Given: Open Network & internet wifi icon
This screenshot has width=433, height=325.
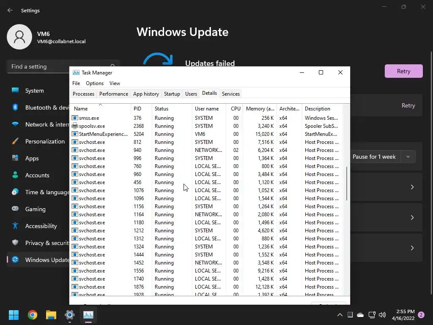Looking at the screenshot, I should 15,124.
